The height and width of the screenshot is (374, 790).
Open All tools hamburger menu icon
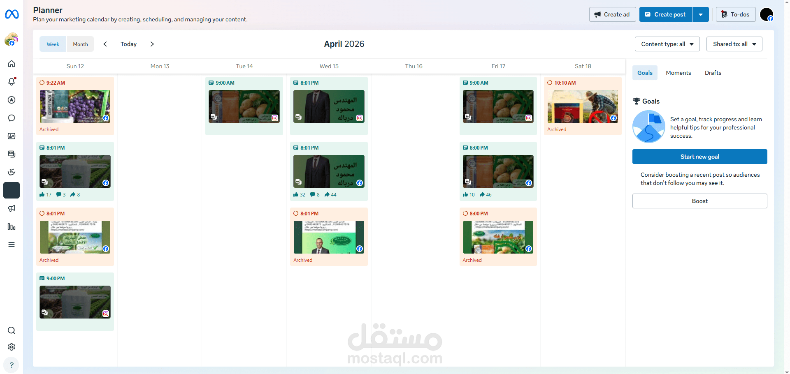pos(12,245)
